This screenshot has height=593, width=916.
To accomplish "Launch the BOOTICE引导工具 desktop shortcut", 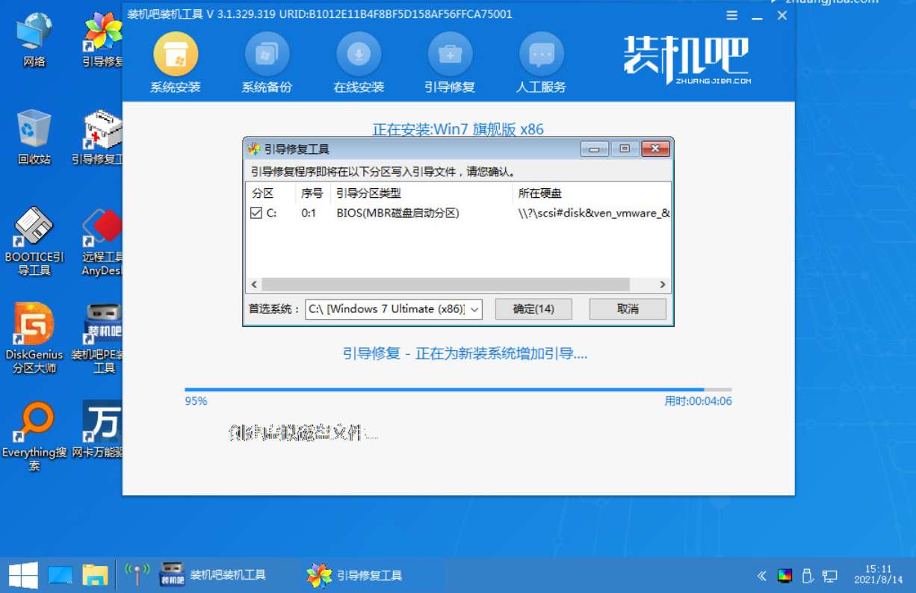I will (x=34, y=226).
